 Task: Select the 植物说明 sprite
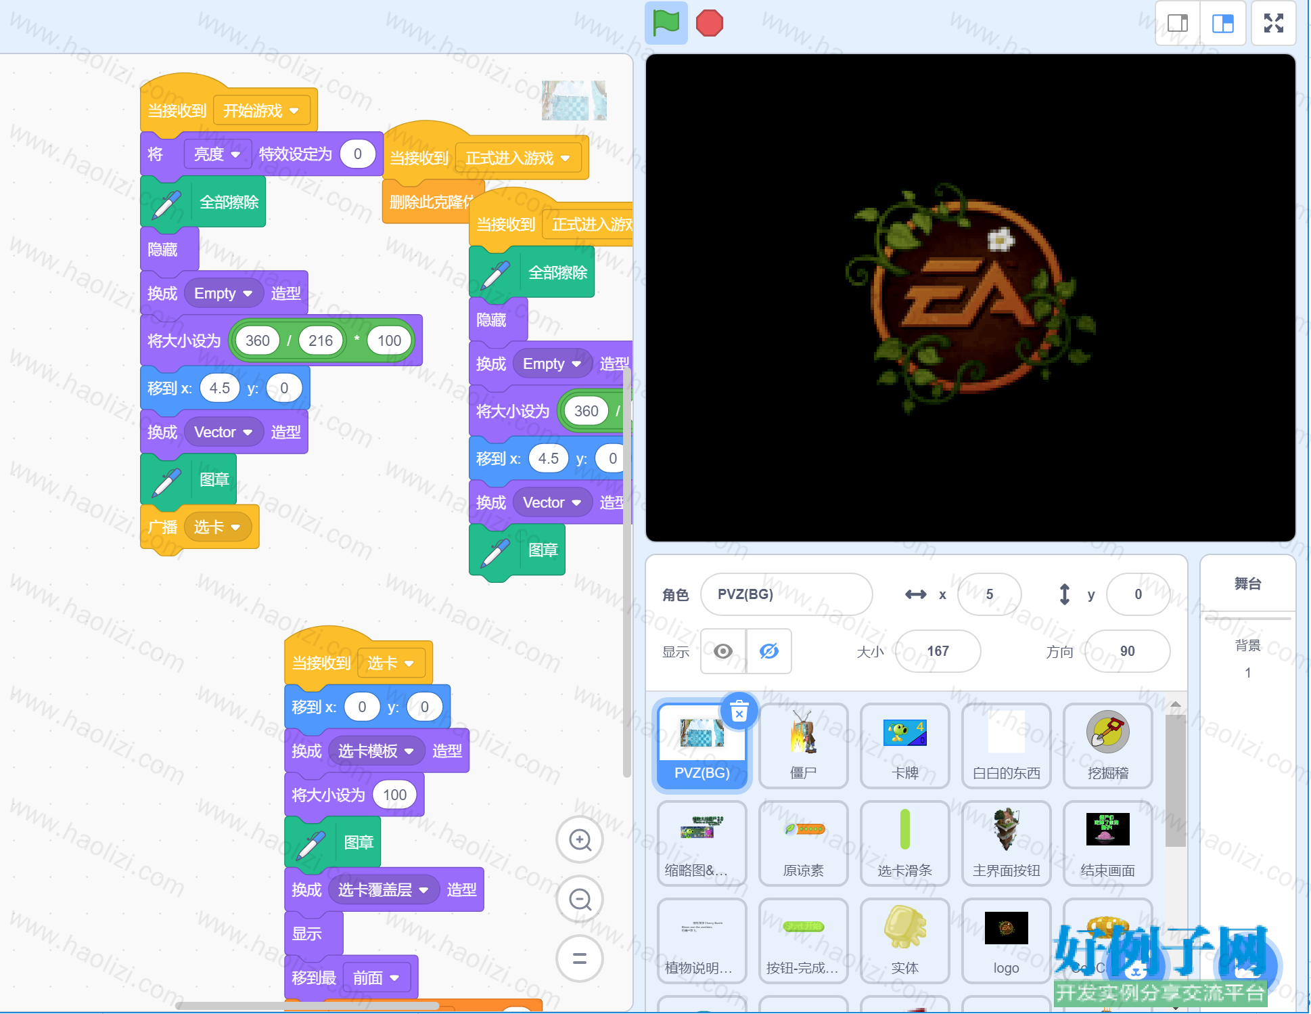(x=702, y=941)
